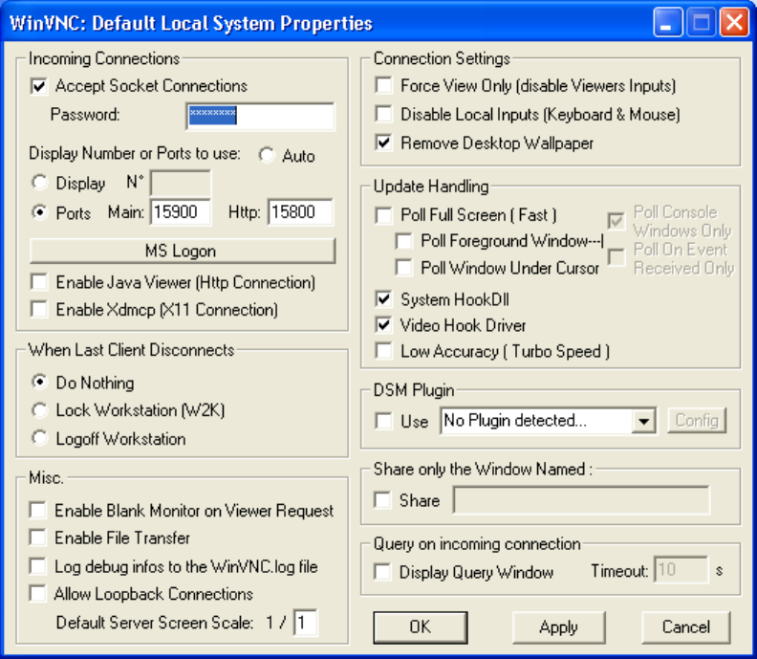Check Poll Full Screen (Fast)
Image resolution: width=757 pixels, height=659 pixels.
pos(384,215)
